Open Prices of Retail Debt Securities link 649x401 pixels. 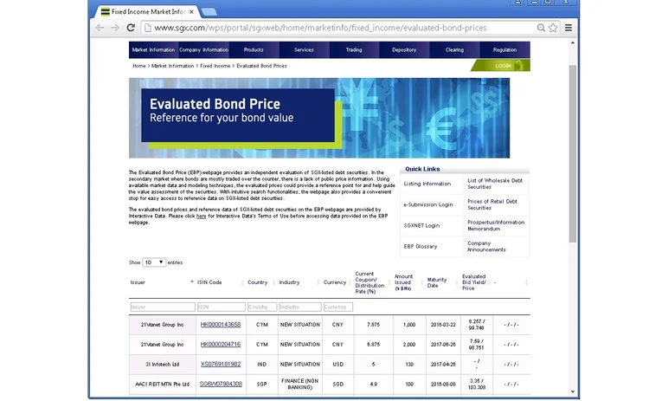[492, 204]
